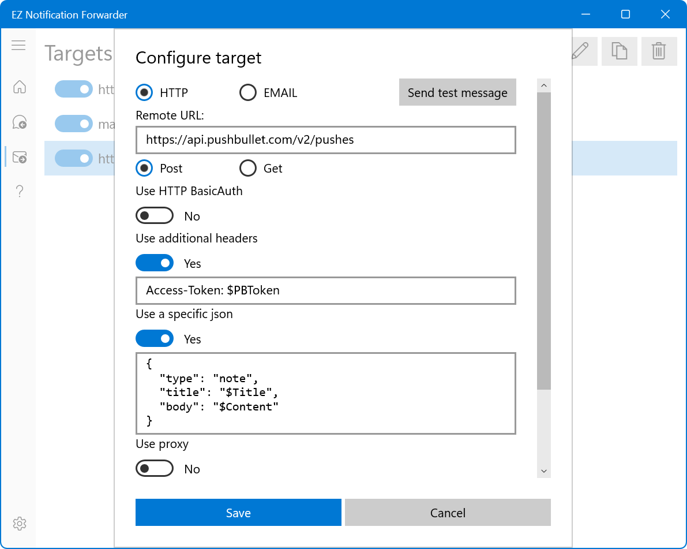Enable the Use HTTP BasicAuth toggle
The height and width of the screenshot is (549, 687).
155,216
